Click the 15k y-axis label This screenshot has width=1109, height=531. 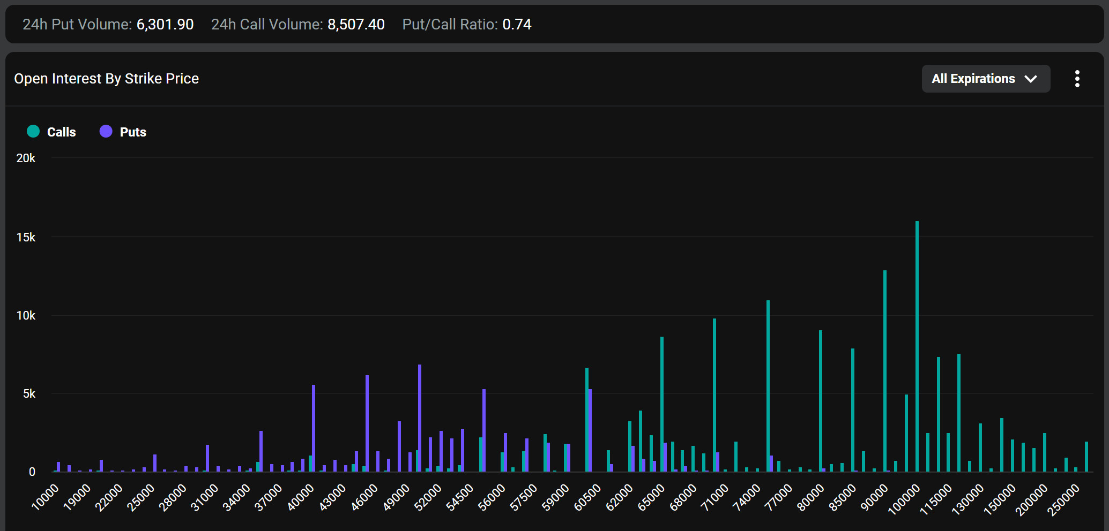point(26,237)
